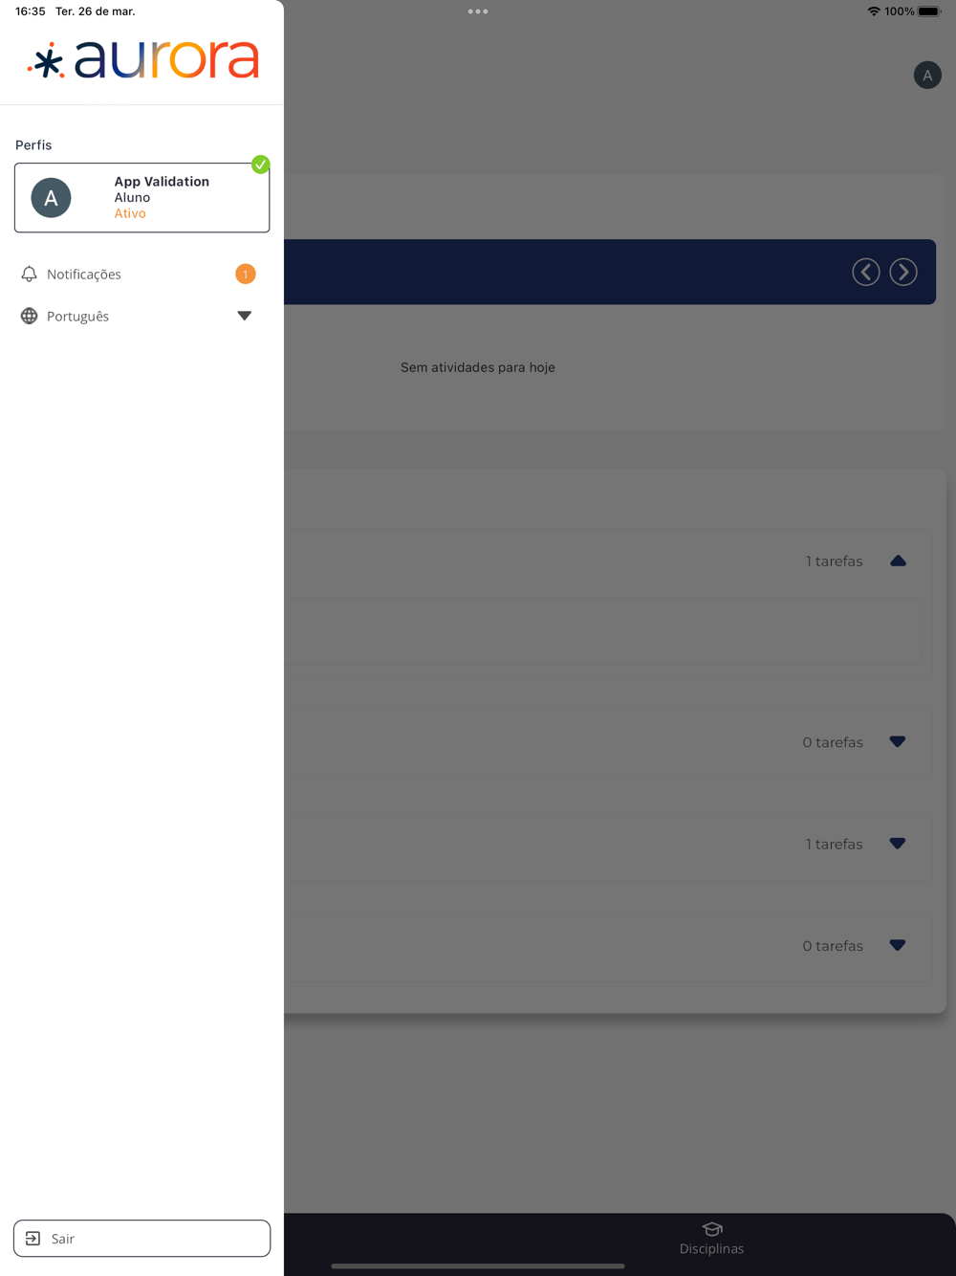Open the Português language dropdown arrow

point(244,316)
